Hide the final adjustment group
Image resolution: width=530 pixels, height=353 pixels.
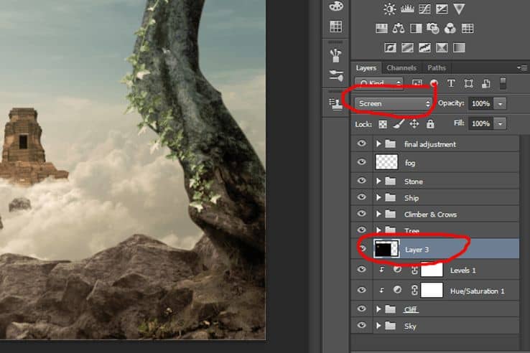[362, 143]
